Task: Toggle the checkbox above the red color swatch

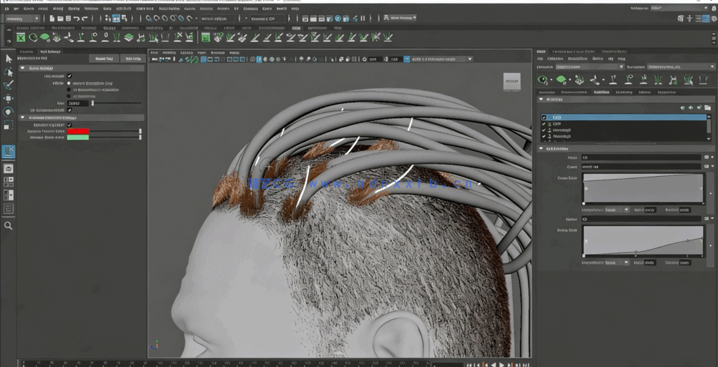Action: 69,124
